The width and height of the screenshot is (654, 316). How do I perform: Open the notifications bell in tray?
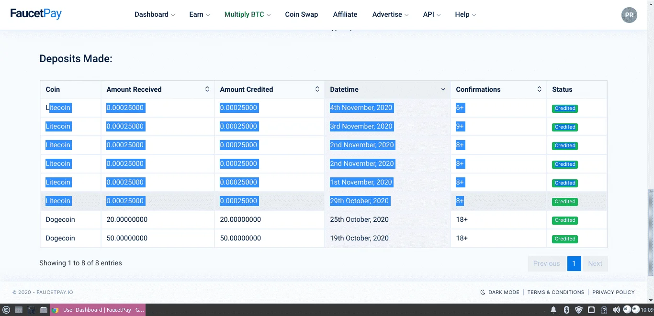click(553, 310)
